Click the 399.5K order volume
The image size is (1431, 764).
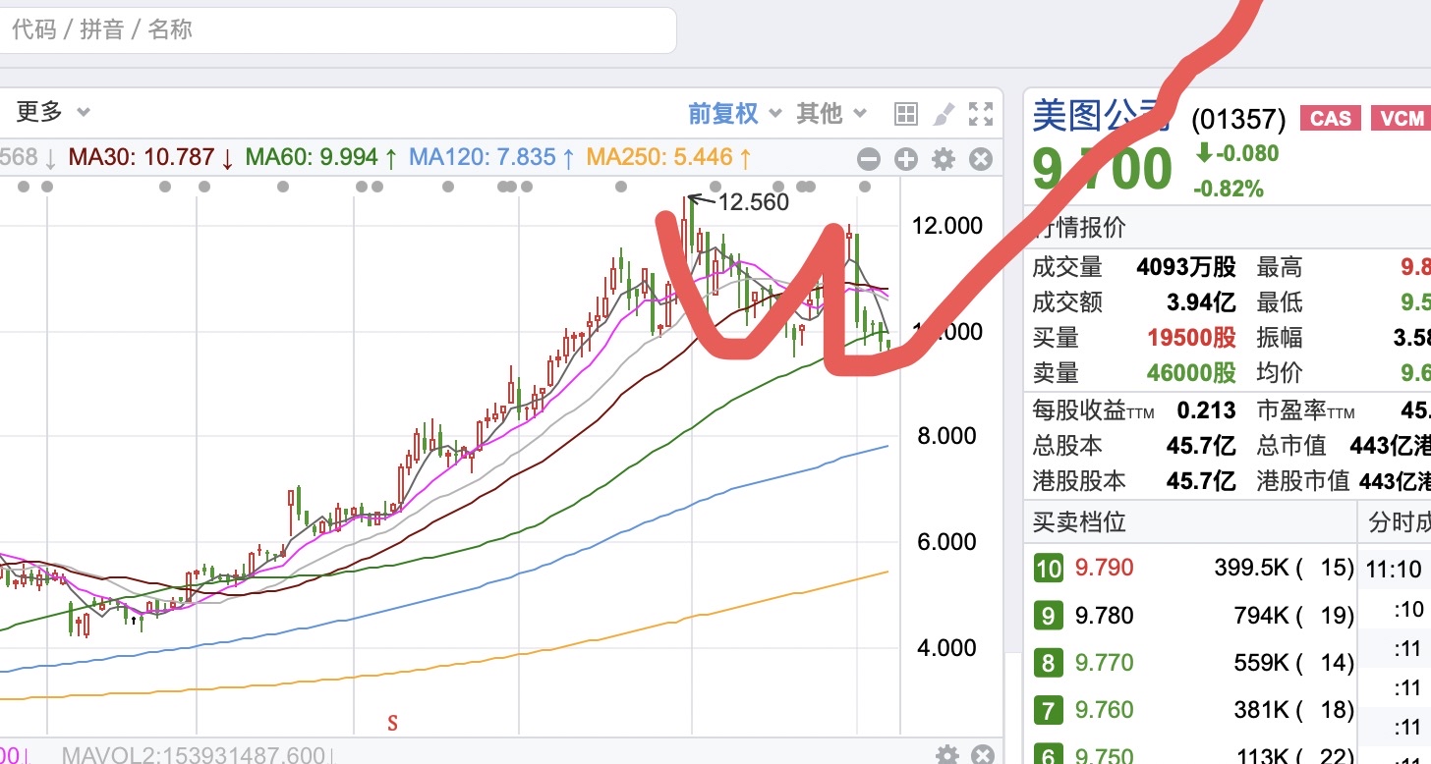pyautogui.click(x=1252, y=568)
